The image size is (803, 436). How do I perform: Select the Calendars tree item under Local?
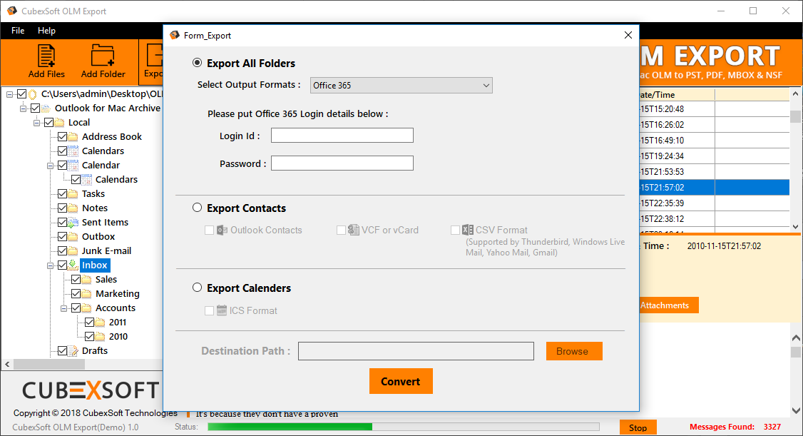tap(103, 151)
